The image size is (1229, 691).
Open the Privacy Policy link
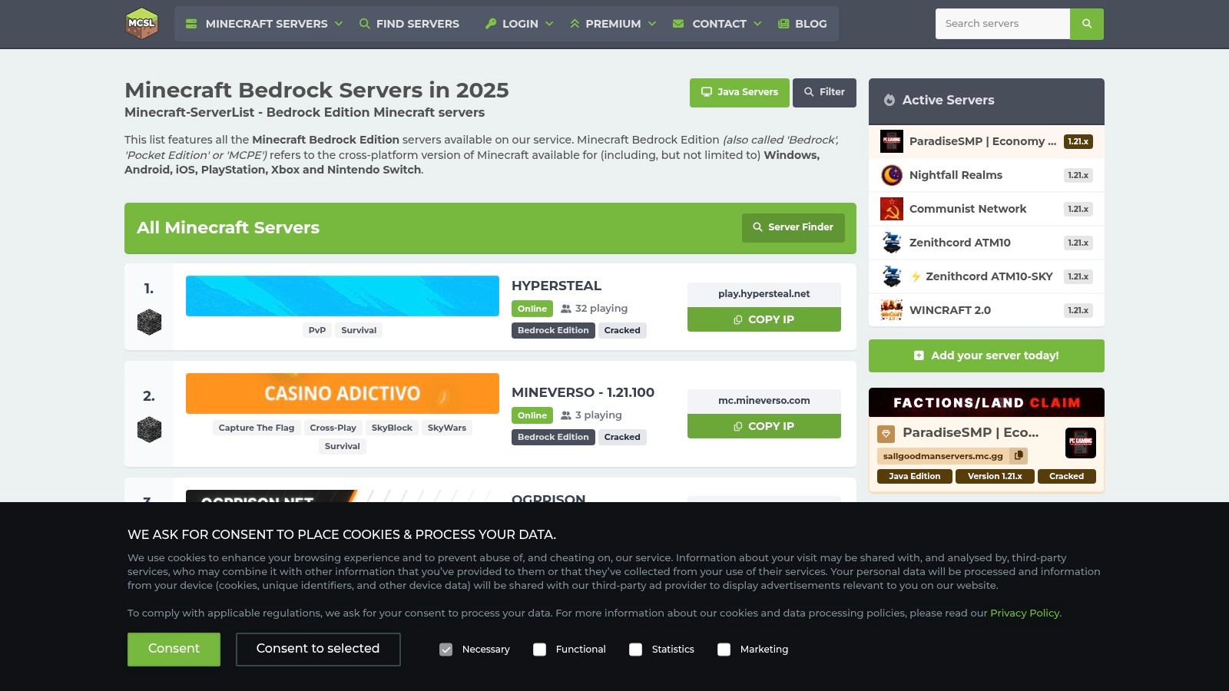pos(1025,613)
